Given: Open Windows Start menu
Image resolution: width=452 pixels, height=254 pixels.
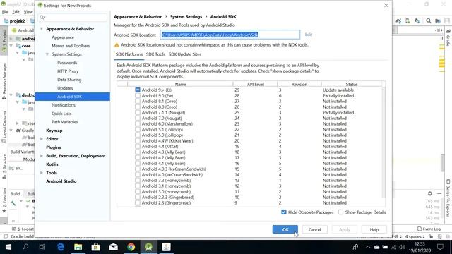Looking at the screenshot, I should click(x=8, y=247).
